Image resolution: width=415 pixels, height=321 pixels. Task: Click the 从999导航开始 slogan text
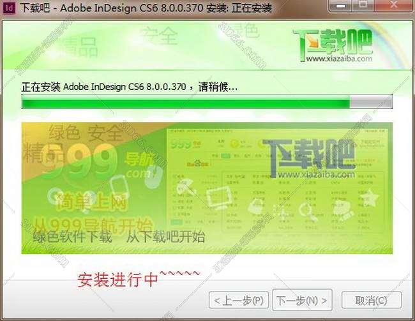(x=93, y=225)
